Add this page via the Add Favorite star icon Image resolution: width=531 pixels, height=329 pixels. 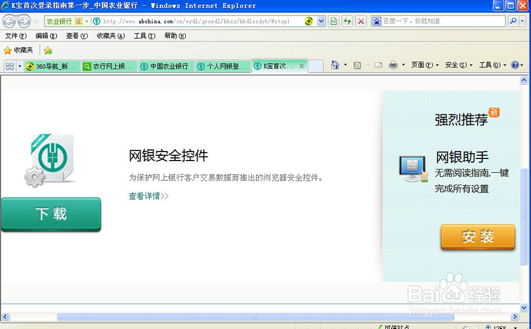tap(47, 50)
